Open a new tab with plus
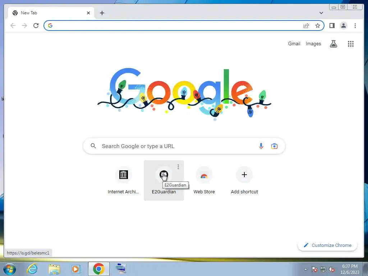This screenshot has height=276, width=368. (102, 13)
